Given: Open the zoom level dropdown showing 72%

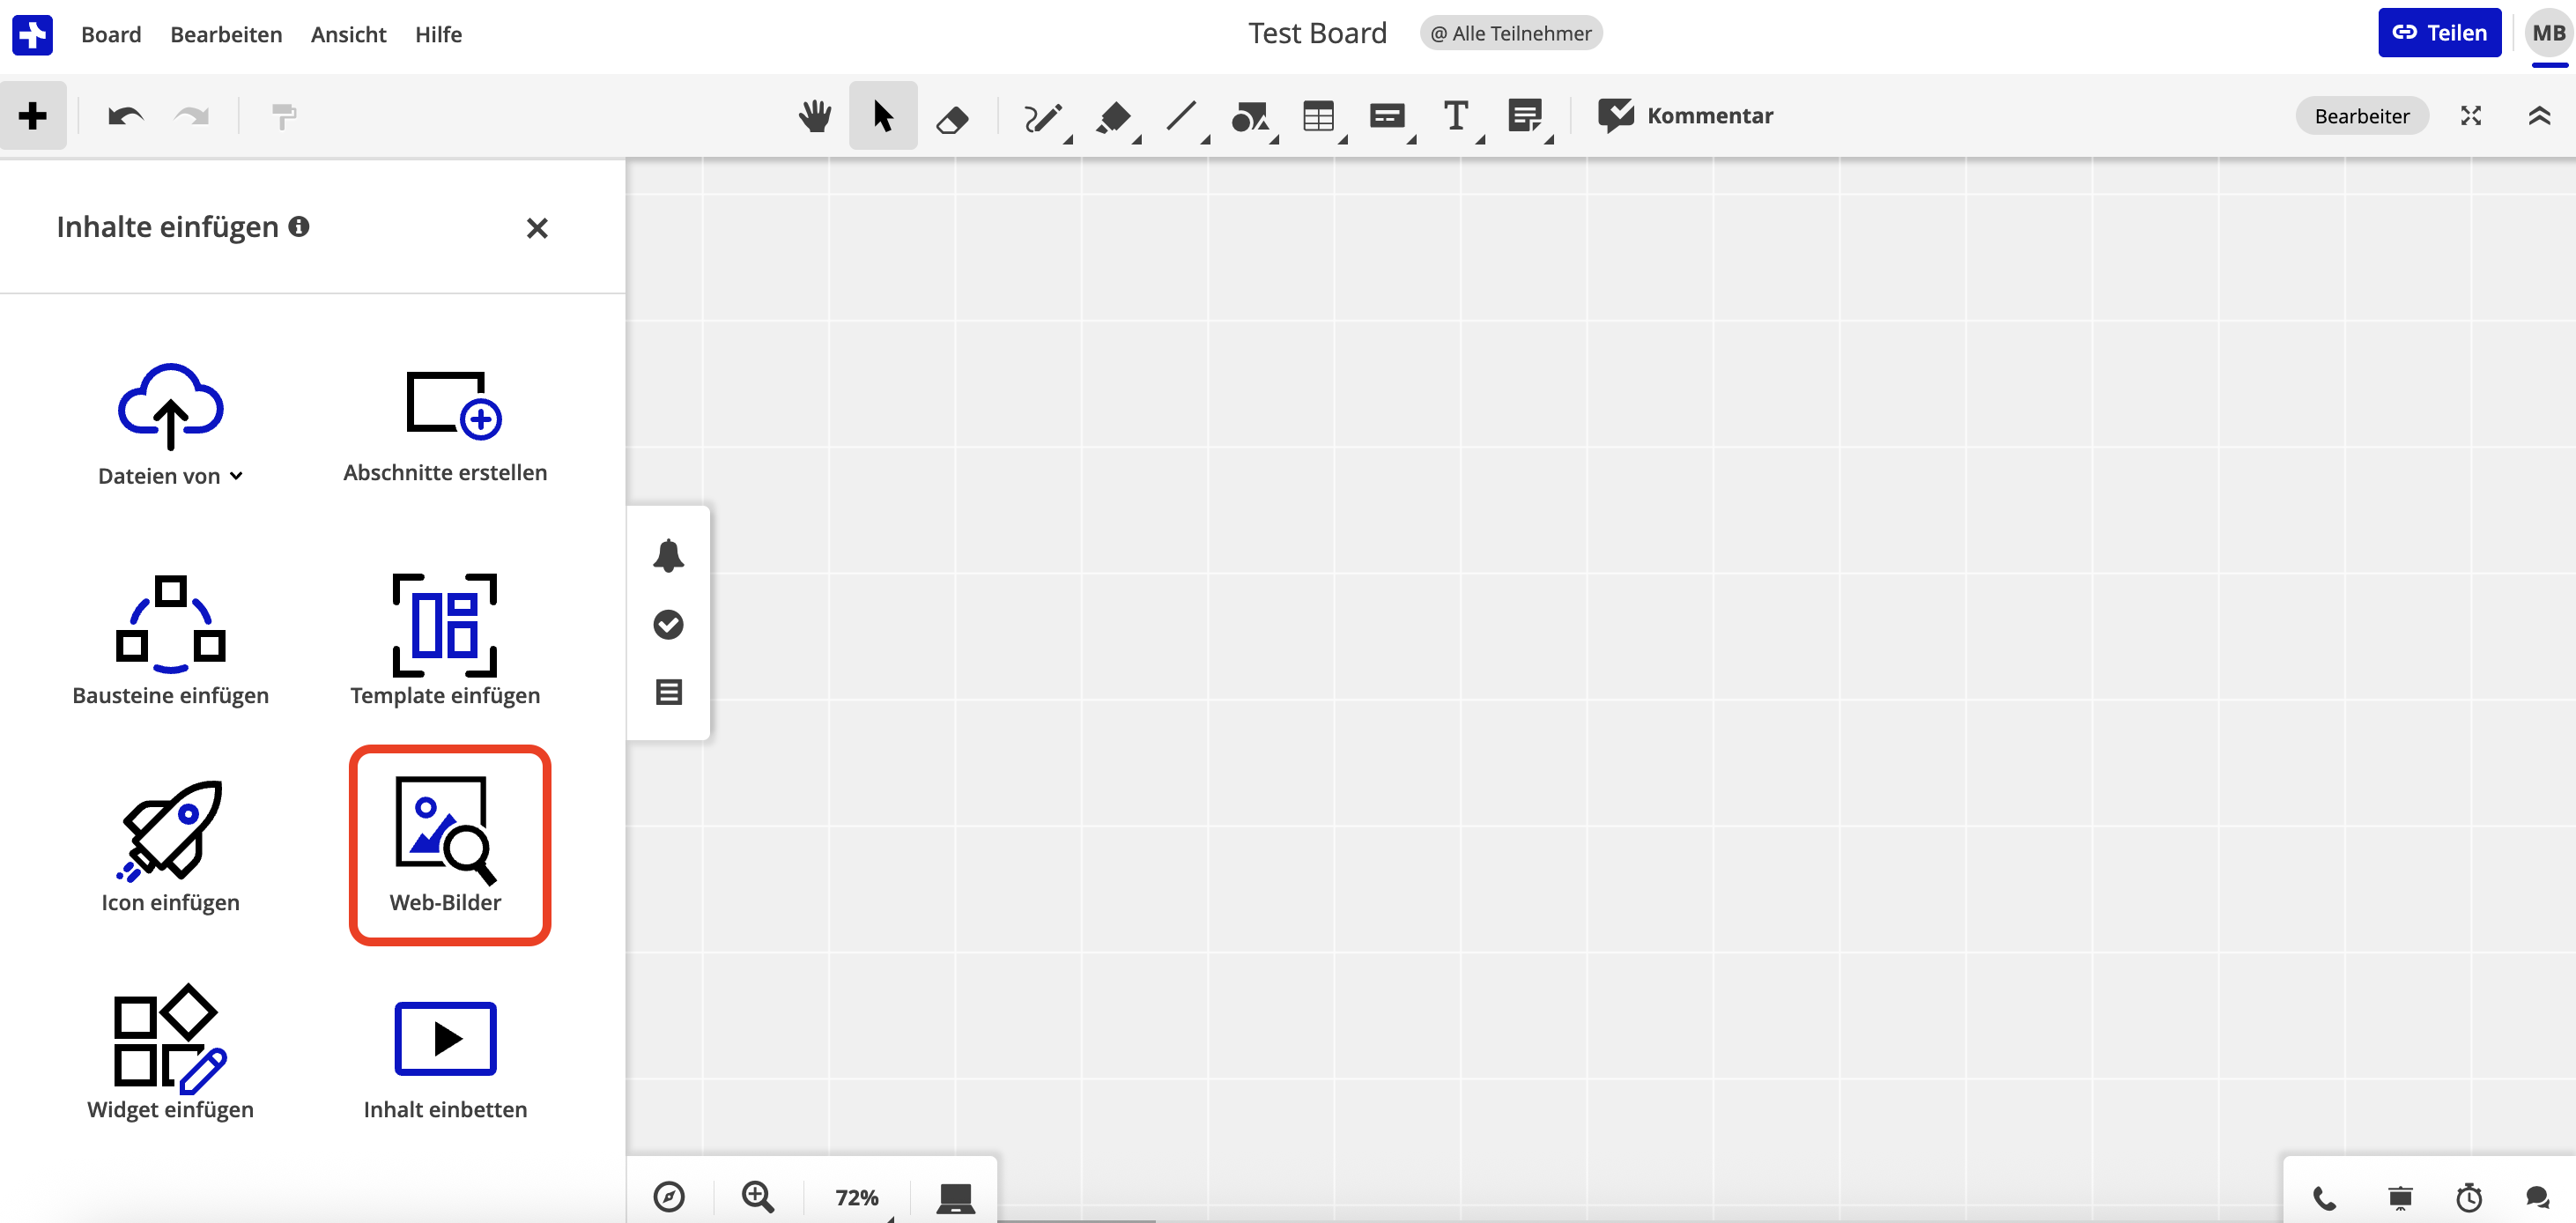Looking at the screenshot, I should pos(856,1197).
